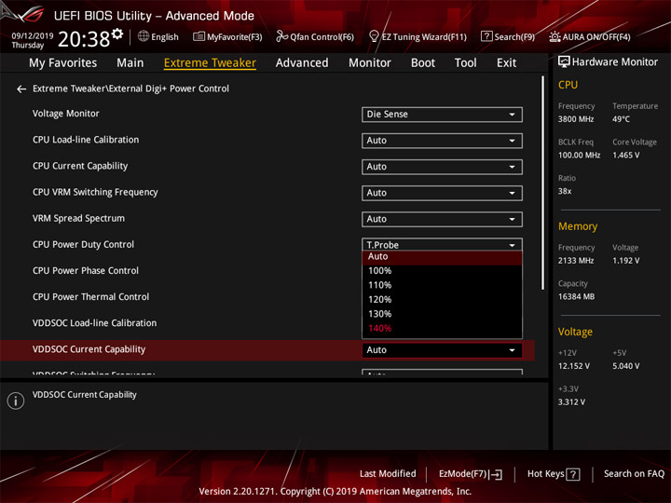Viewport: 671px width, 503px height.
Task: Expand the CPU Load-line Calibration dropdown
Action: pyautogui.click(x=442, y=141)
